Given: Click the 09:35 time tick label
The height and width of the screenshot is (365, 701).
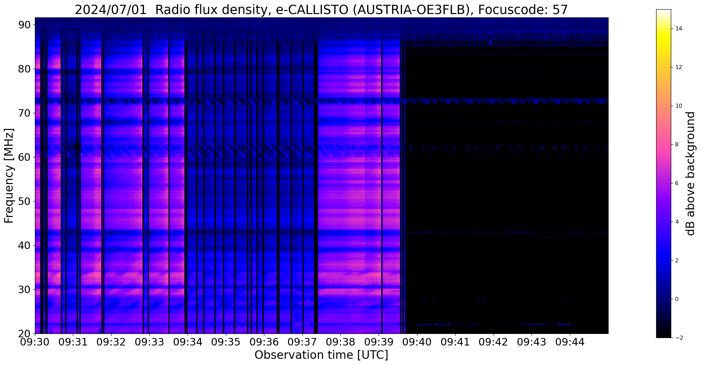Looking at the screenshot, I should coord(226,342).
